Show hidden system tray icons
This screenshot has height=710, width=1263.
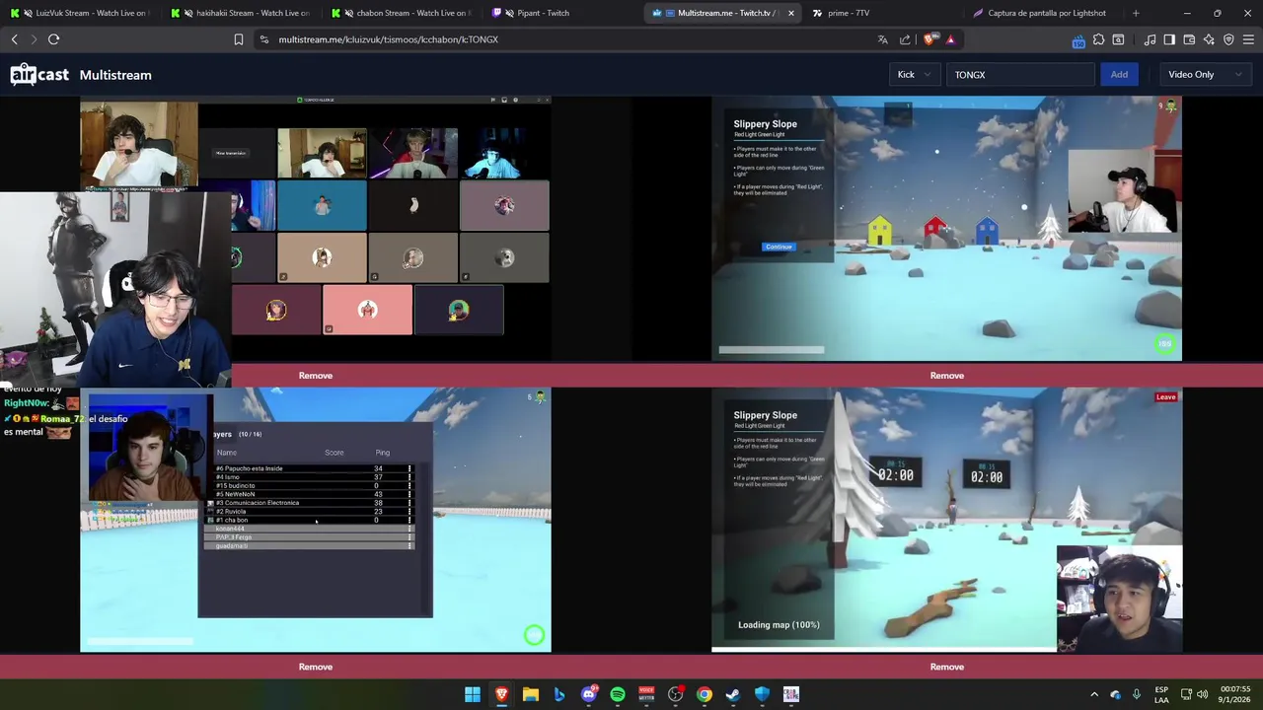click(1093, 694)
